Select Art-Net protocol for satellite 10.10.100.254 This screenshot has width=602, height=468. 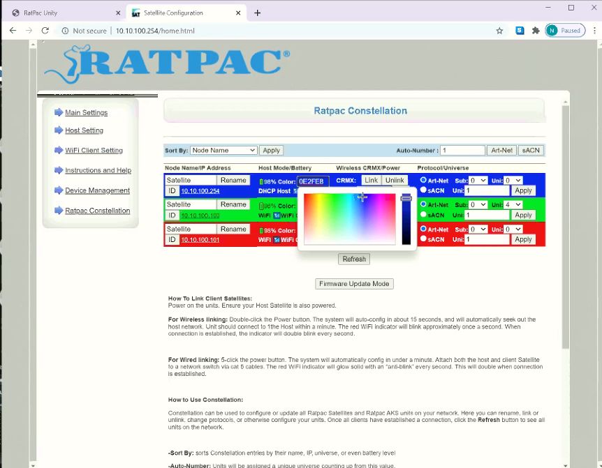[x=422, y=180]
